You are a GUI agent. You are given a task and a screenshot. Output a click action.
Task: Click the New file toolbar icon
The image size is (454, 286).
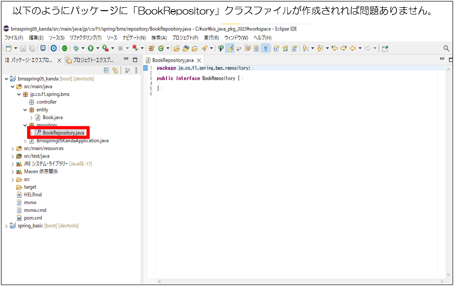8,48
